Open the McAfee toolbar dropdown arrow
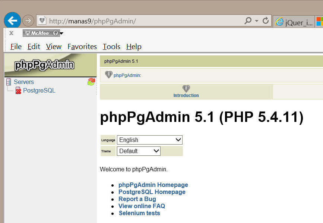The width and height of the screenshot is (323, 223). pyautogui.click(x=61, y=33)
